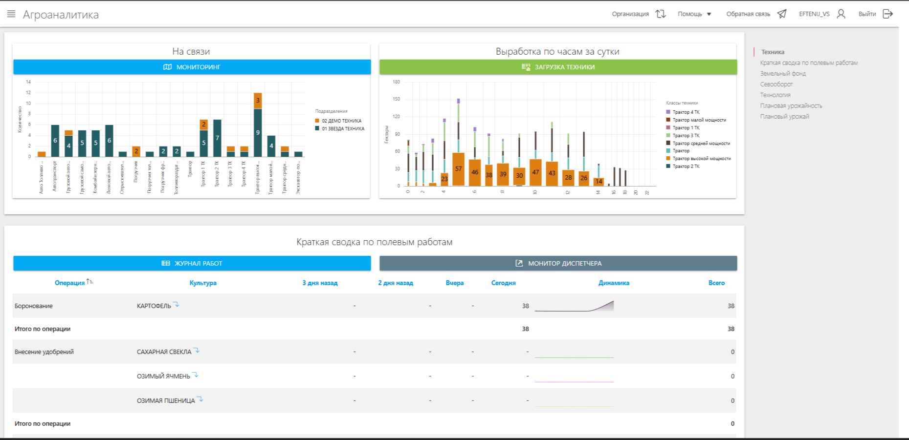This screenshot has width=909, height=440.
Task: Click the arrow icon next to КАРТОФЕЛЬ
Action: click(177, 305)
